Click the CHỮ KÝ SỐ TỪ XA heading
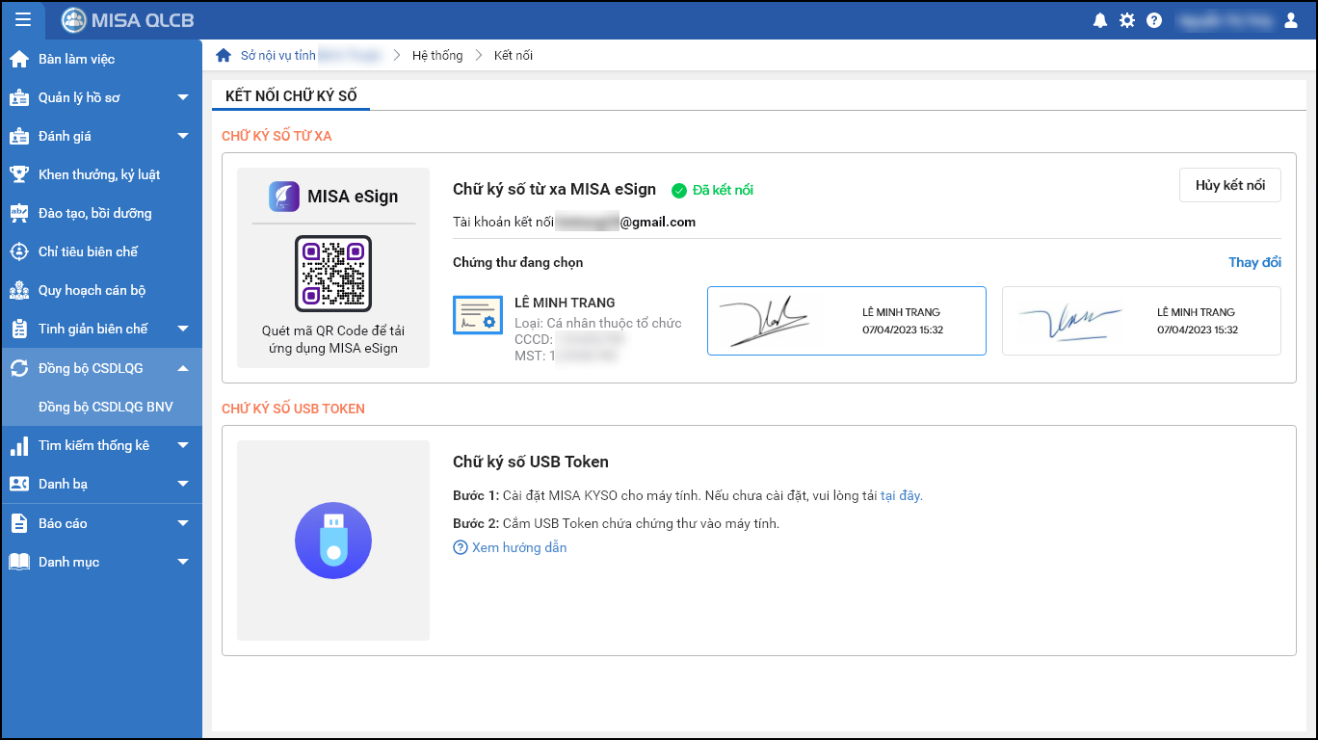Viewport: 1318px width, 740px height. [277, 136]
